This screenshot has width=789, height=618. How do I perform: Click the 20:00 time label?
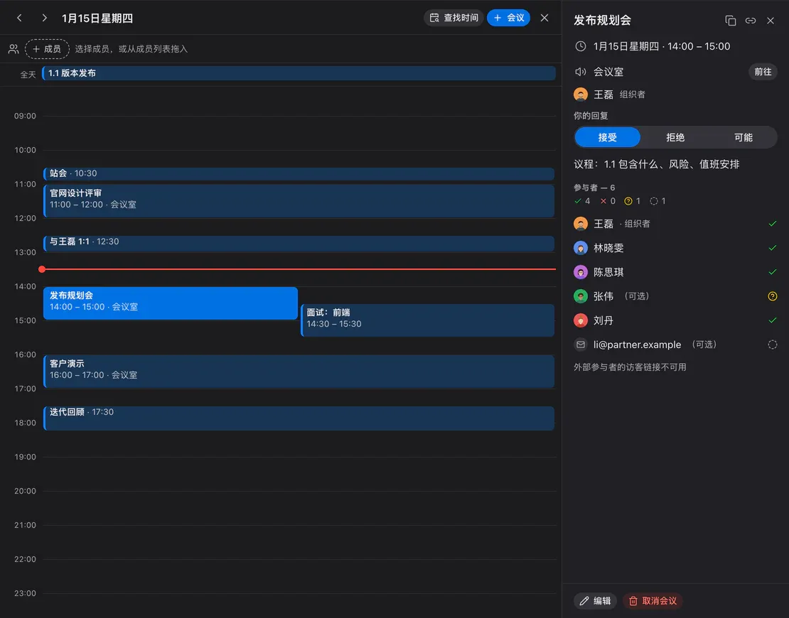[25, 492]
